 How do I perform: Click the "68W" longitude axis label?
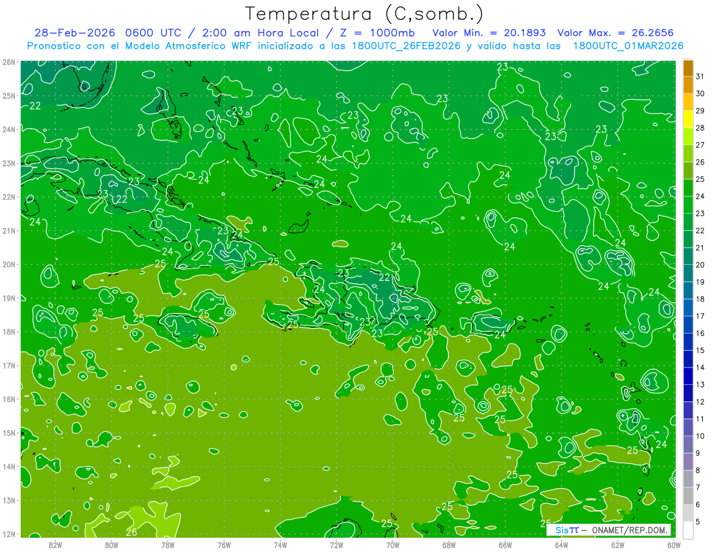click(x=449, y=544)
